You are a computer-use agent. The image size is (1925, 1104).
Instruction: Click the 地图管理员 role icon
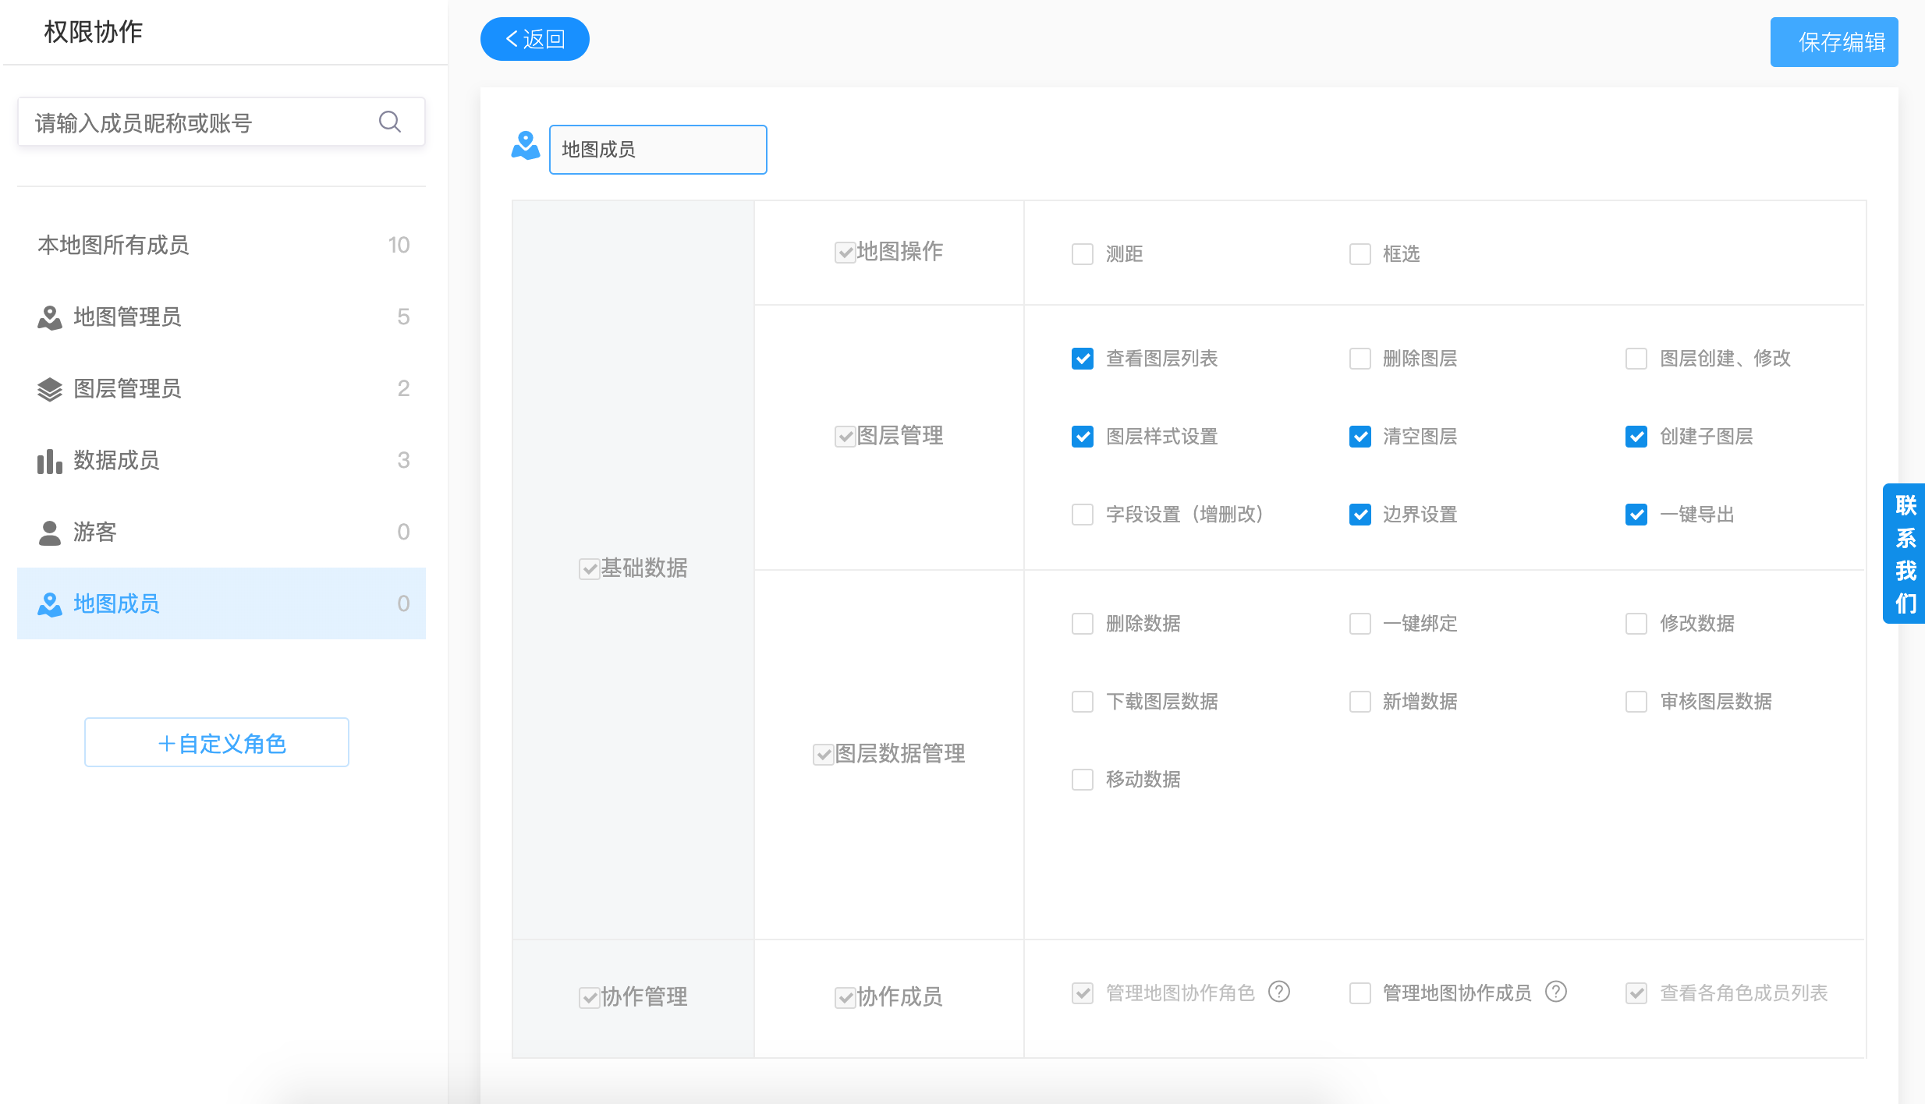click(x=50, y=317)
